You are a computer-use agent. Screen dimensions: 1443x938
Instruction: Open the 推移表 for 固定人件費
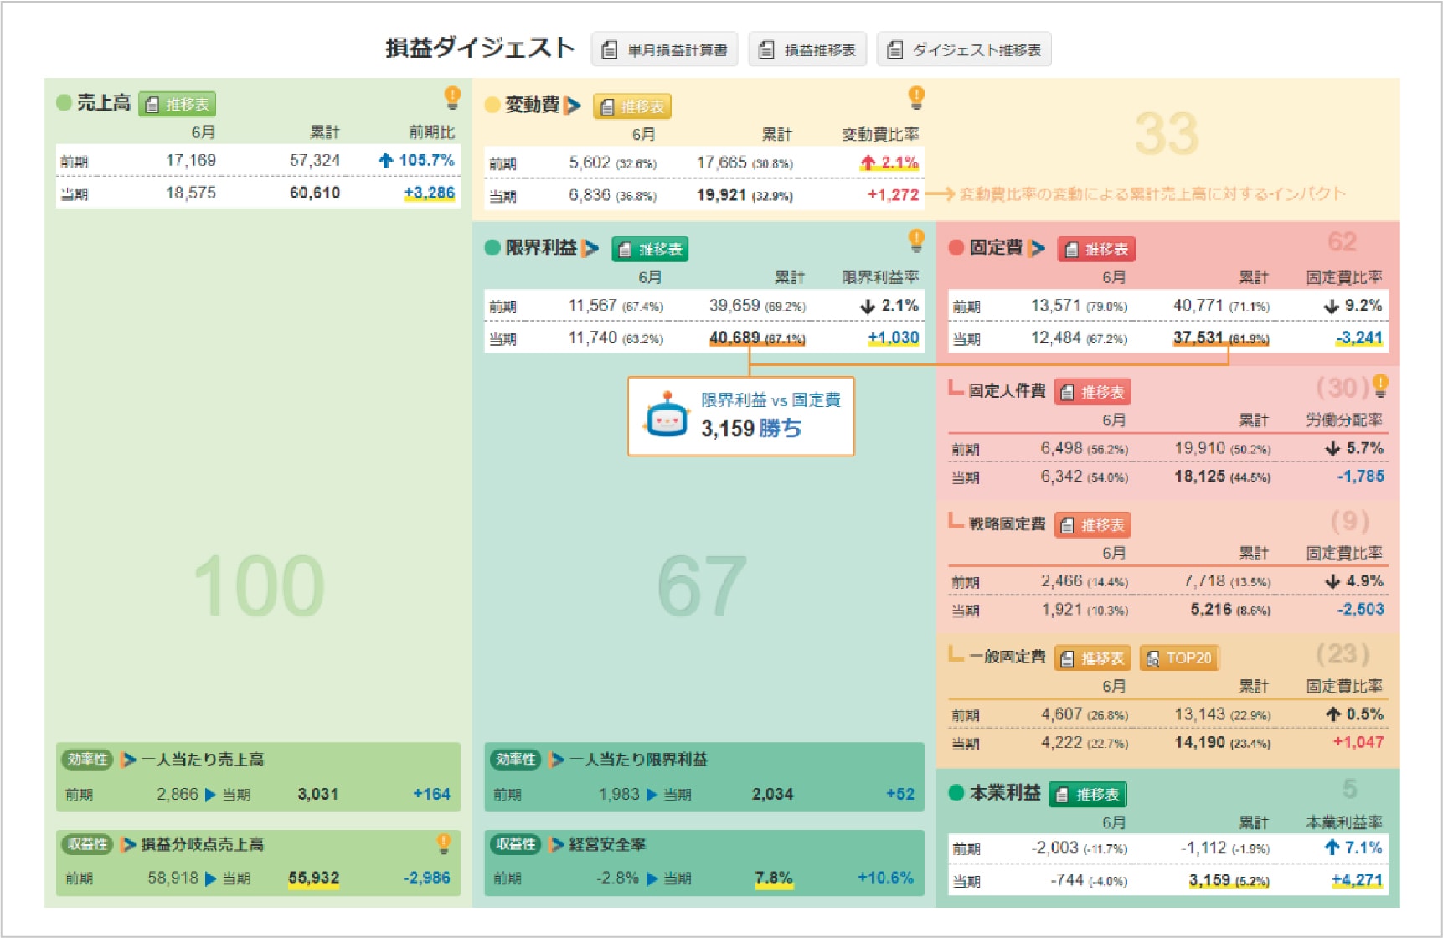tap(1093, 392)
